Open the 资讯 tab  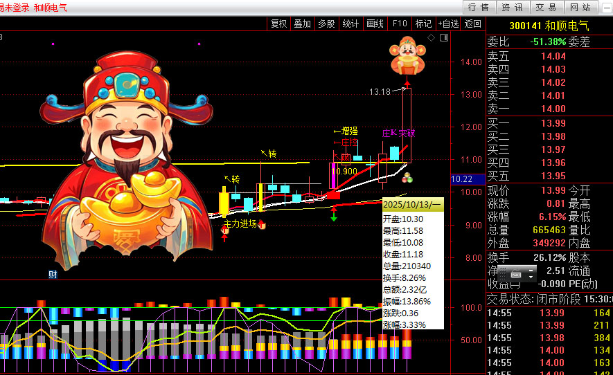coord(512,8)
